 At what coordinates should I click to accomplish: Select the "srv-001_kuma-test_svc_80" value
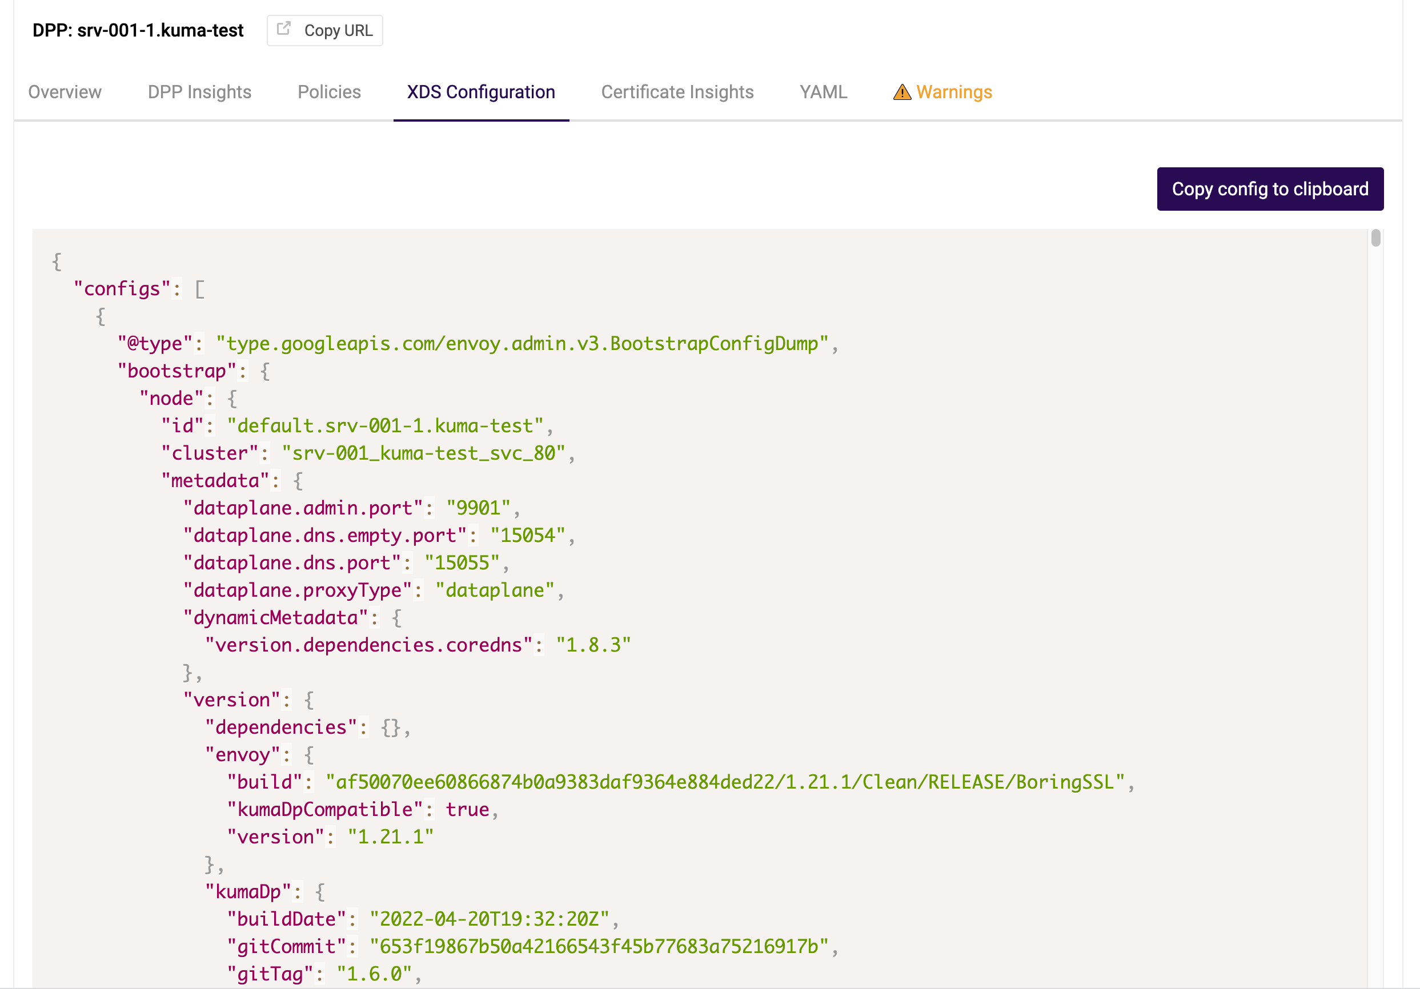coord(424,453)
